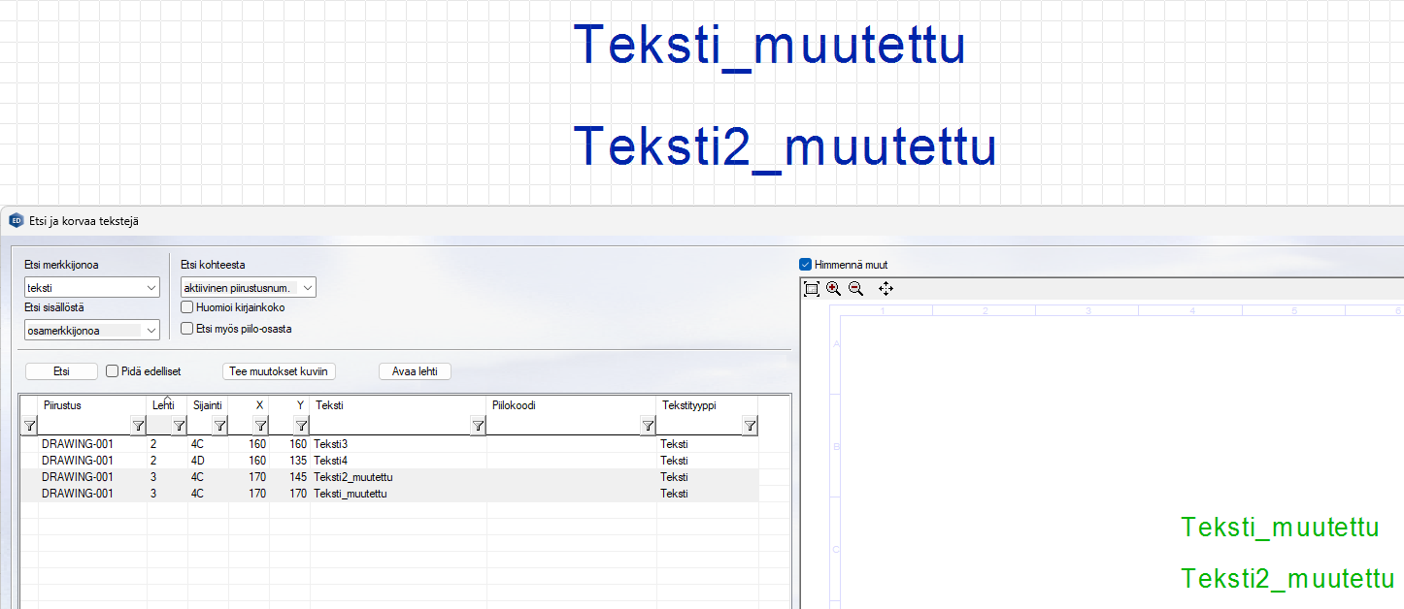Click the Piirustus filter input field
This screenshot has height=609, width=1404.
[84, 426]
